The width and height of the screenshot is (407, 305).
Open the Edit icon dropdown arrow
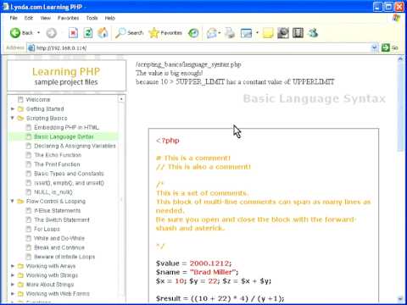[x=257, y=33]
